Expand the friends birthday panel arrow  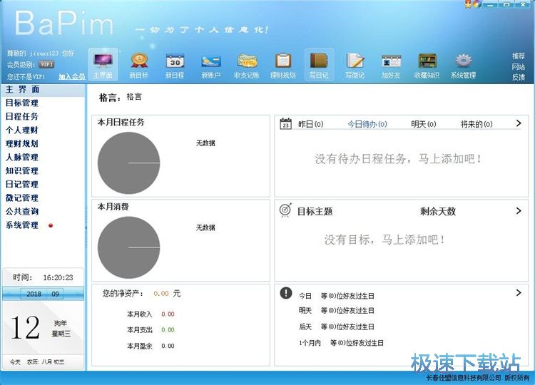point(519,292)
